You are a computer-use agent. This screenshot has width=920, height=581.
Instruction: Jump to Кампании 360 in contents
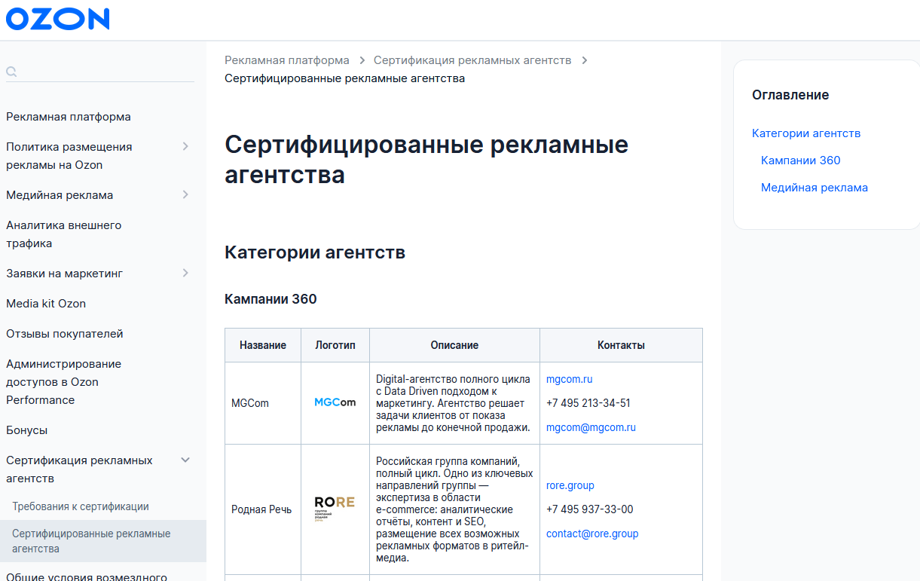[x=801, y=161]
